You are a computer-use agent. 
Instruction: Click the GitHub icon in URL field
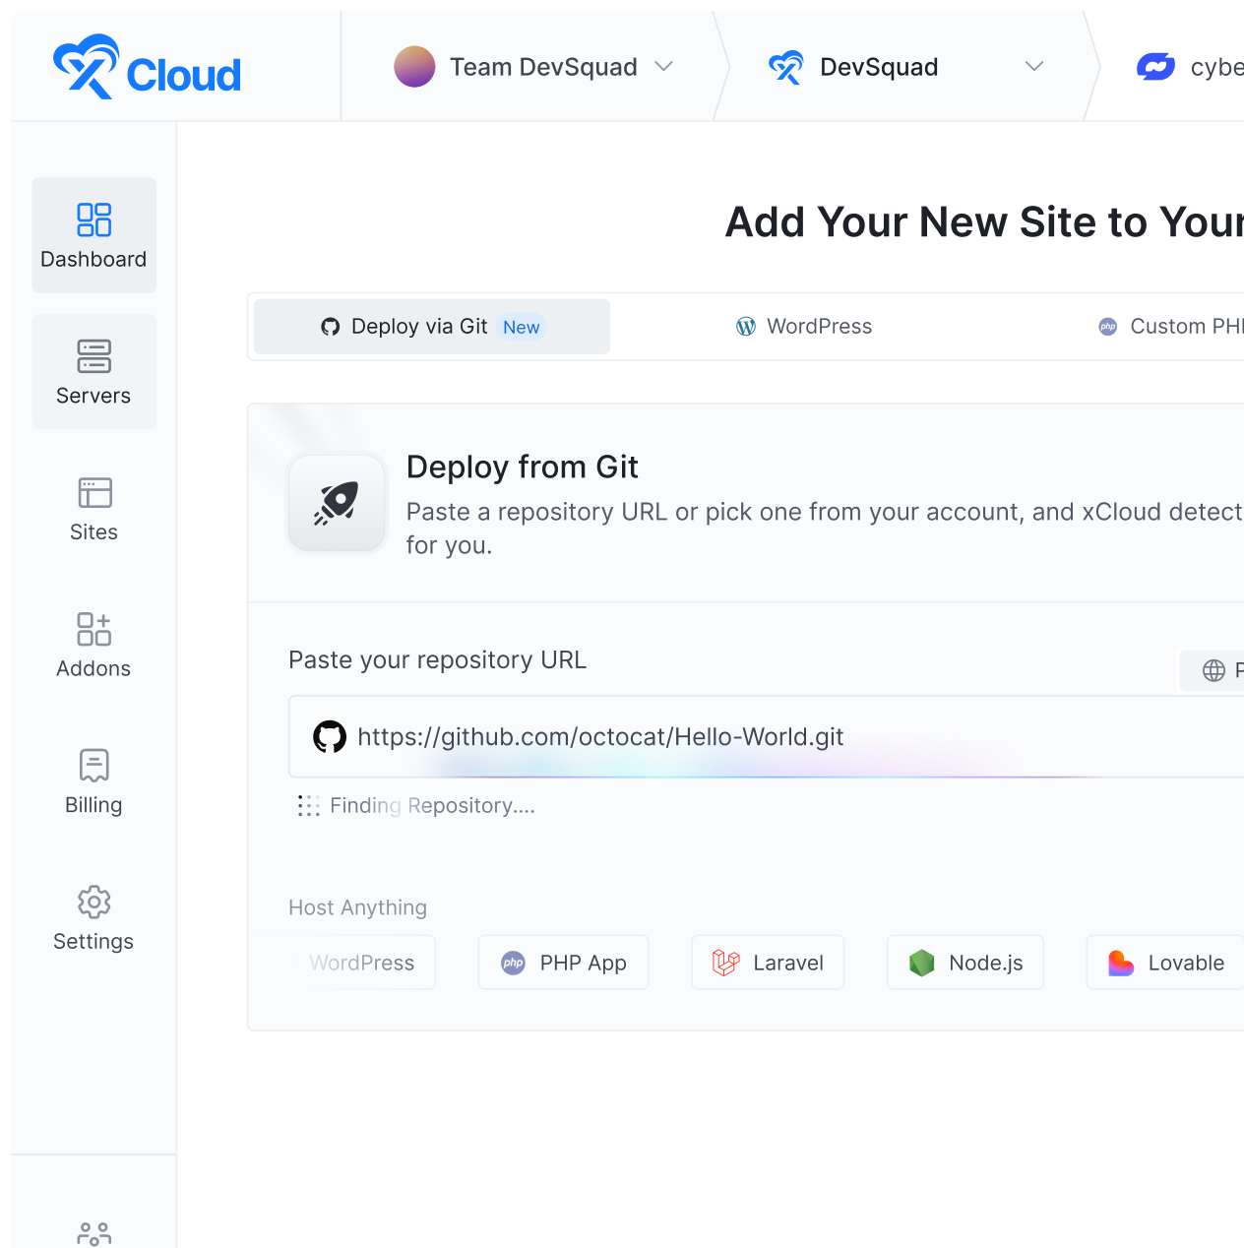click(x=330, y=737)
